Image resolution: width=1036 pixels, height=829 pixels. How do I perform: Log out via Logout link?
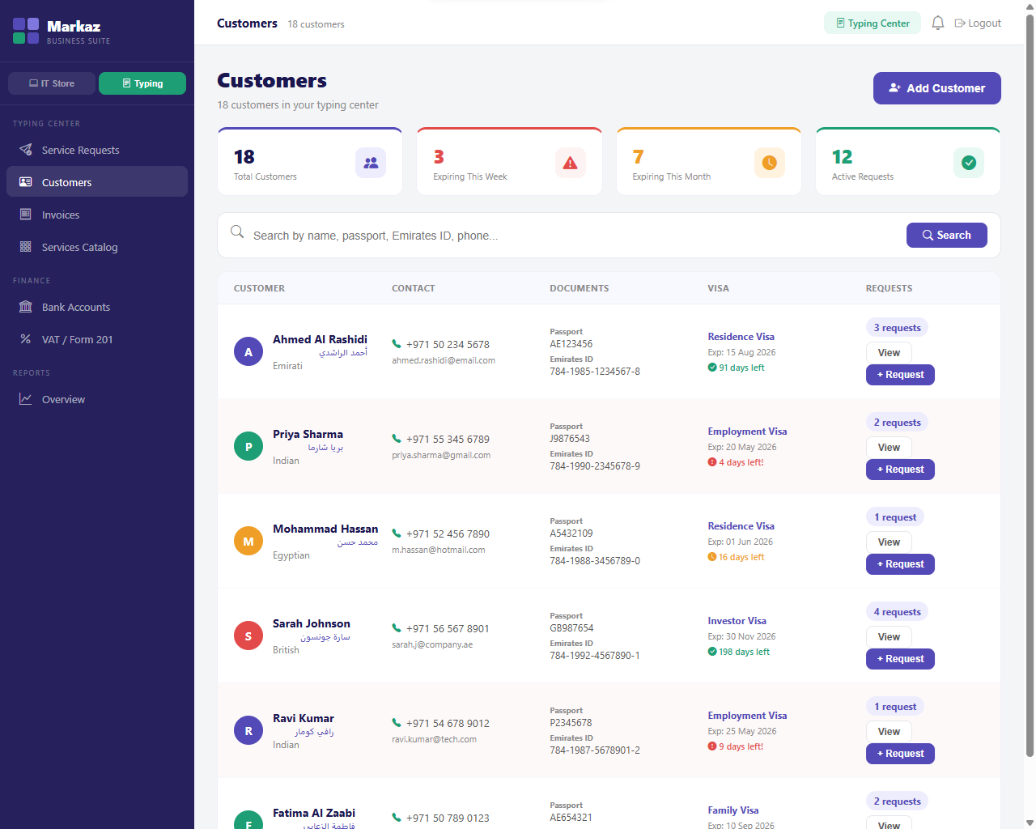(x=978, y=23)
